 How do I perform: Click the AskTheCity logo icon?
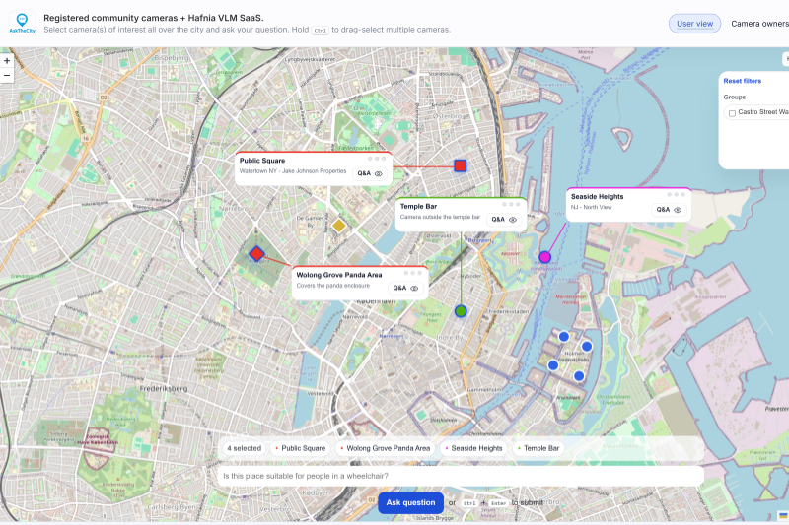coord(22,22)
